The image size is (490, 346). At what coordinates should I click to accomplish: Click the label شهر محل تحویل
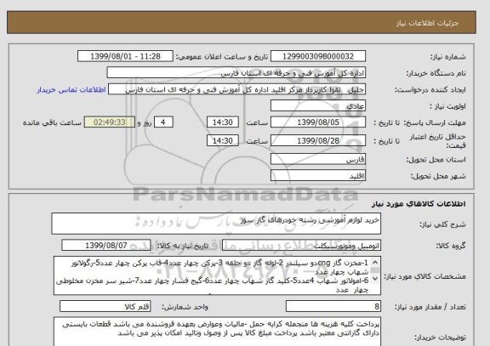(438, 176)
